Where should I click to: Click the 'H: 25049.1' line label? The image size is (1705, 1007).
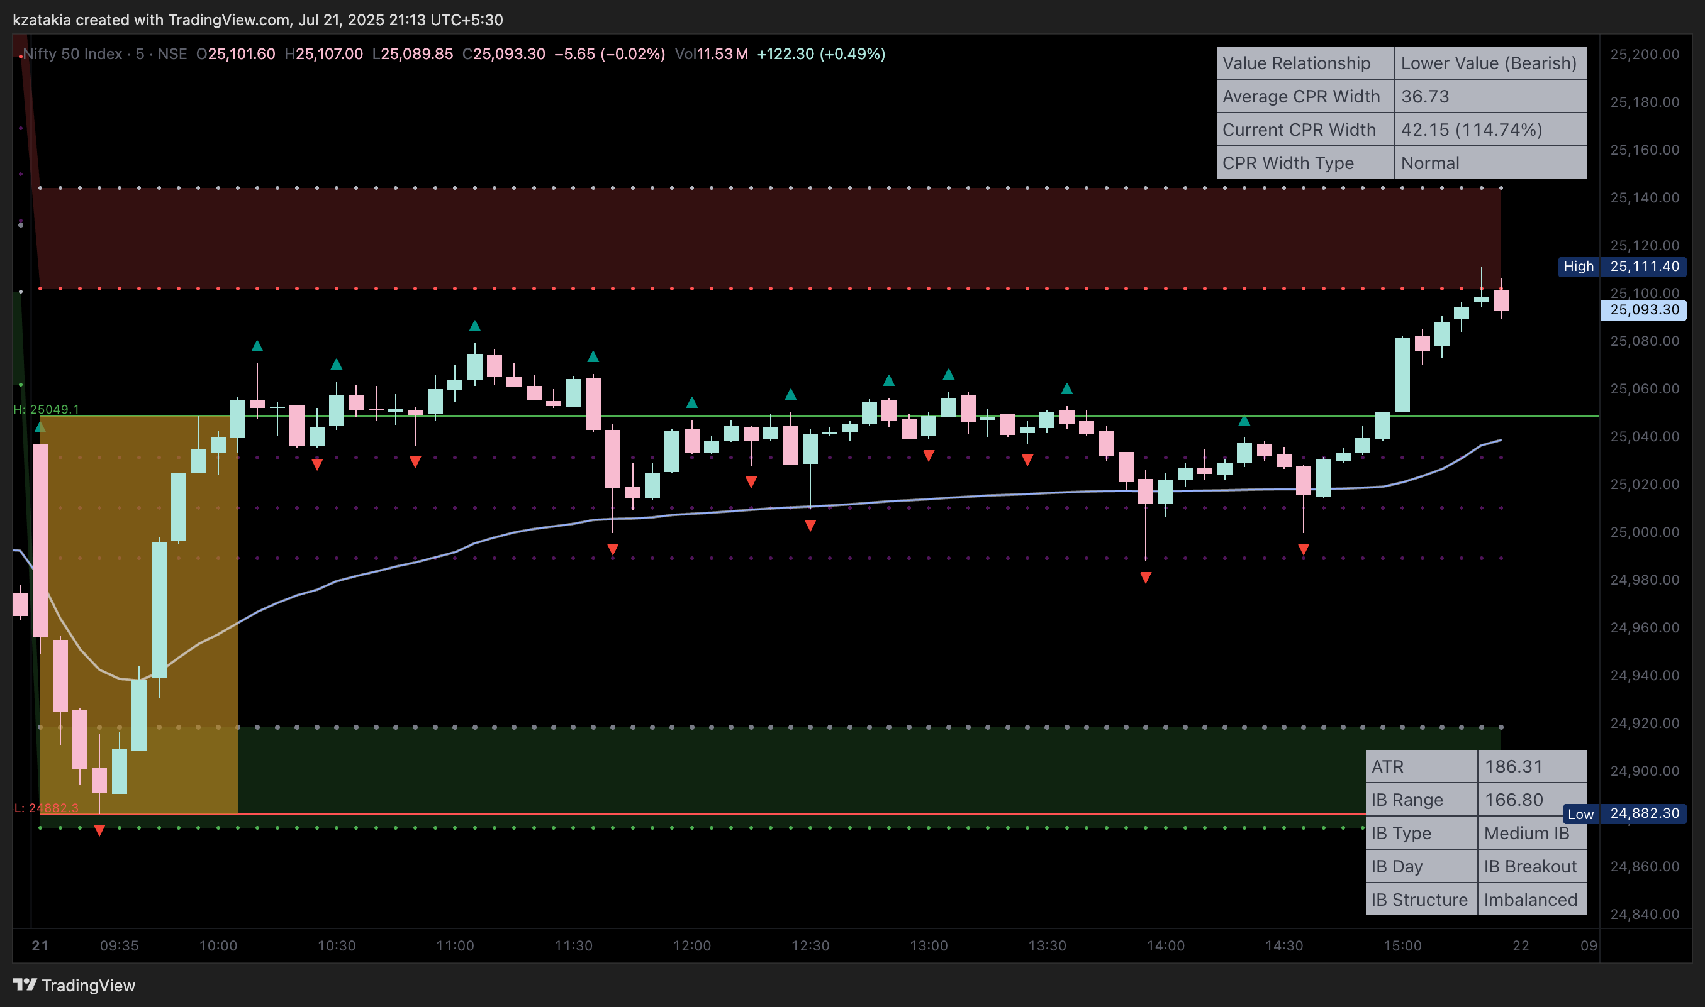click(x=46, y=409)
